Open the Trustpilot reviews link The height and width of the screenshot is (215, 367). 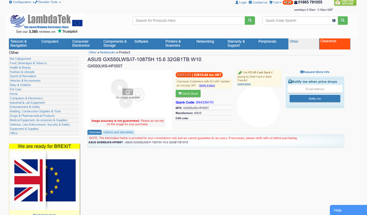point(46,31)
